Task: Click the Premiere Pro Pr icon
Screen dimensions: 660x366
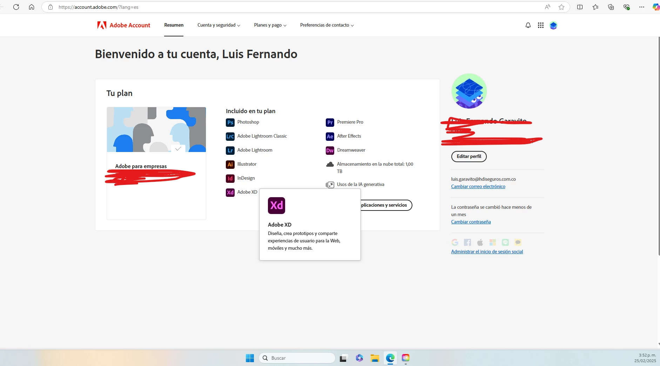Action: pyautogui.click(x=330, y=123)
